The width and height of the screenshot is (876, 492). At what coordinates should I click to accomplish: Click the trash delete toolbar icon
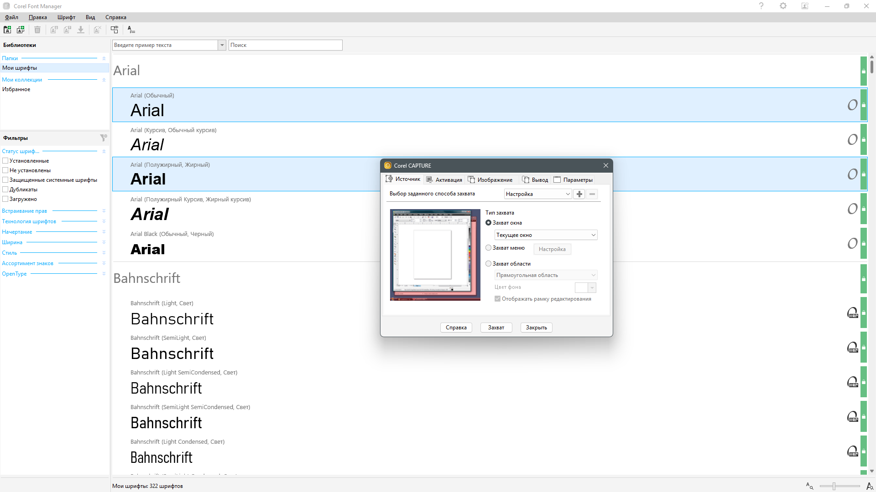point(37,30)
